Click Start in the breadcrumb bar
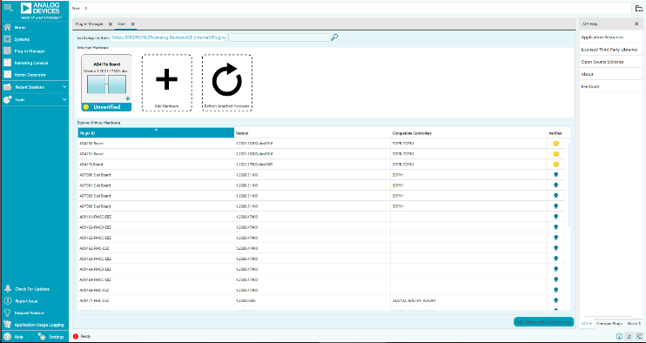The height and width of the screenshot is (343, 646). 76,8
